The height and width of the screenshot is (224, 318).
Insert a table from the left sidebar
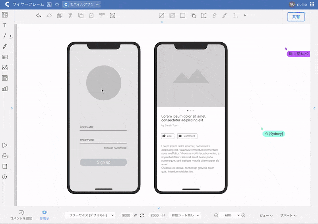tap(5, 57)
